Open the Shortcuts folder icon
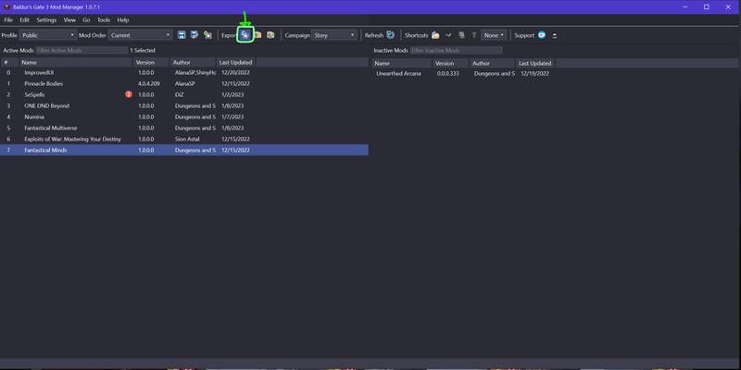This screenshot has width=741, height=370. click(435, 35)
